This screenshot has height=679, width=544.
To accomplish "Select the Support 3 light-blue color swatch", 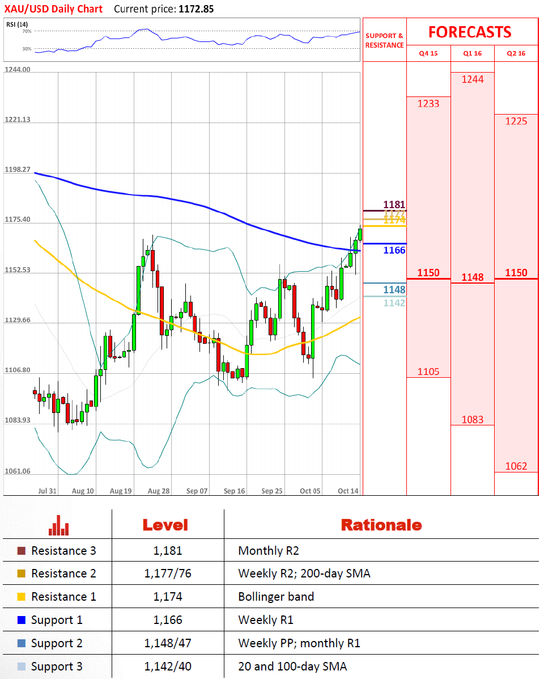I will click(x=21, y=667).
